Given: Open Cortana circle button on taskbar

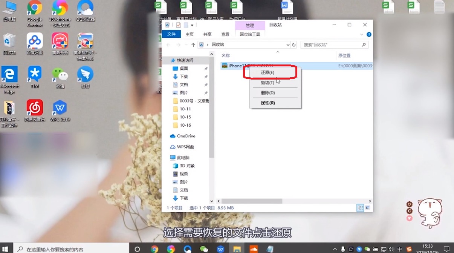Looking at the screenshot, I should coord(137,249).
